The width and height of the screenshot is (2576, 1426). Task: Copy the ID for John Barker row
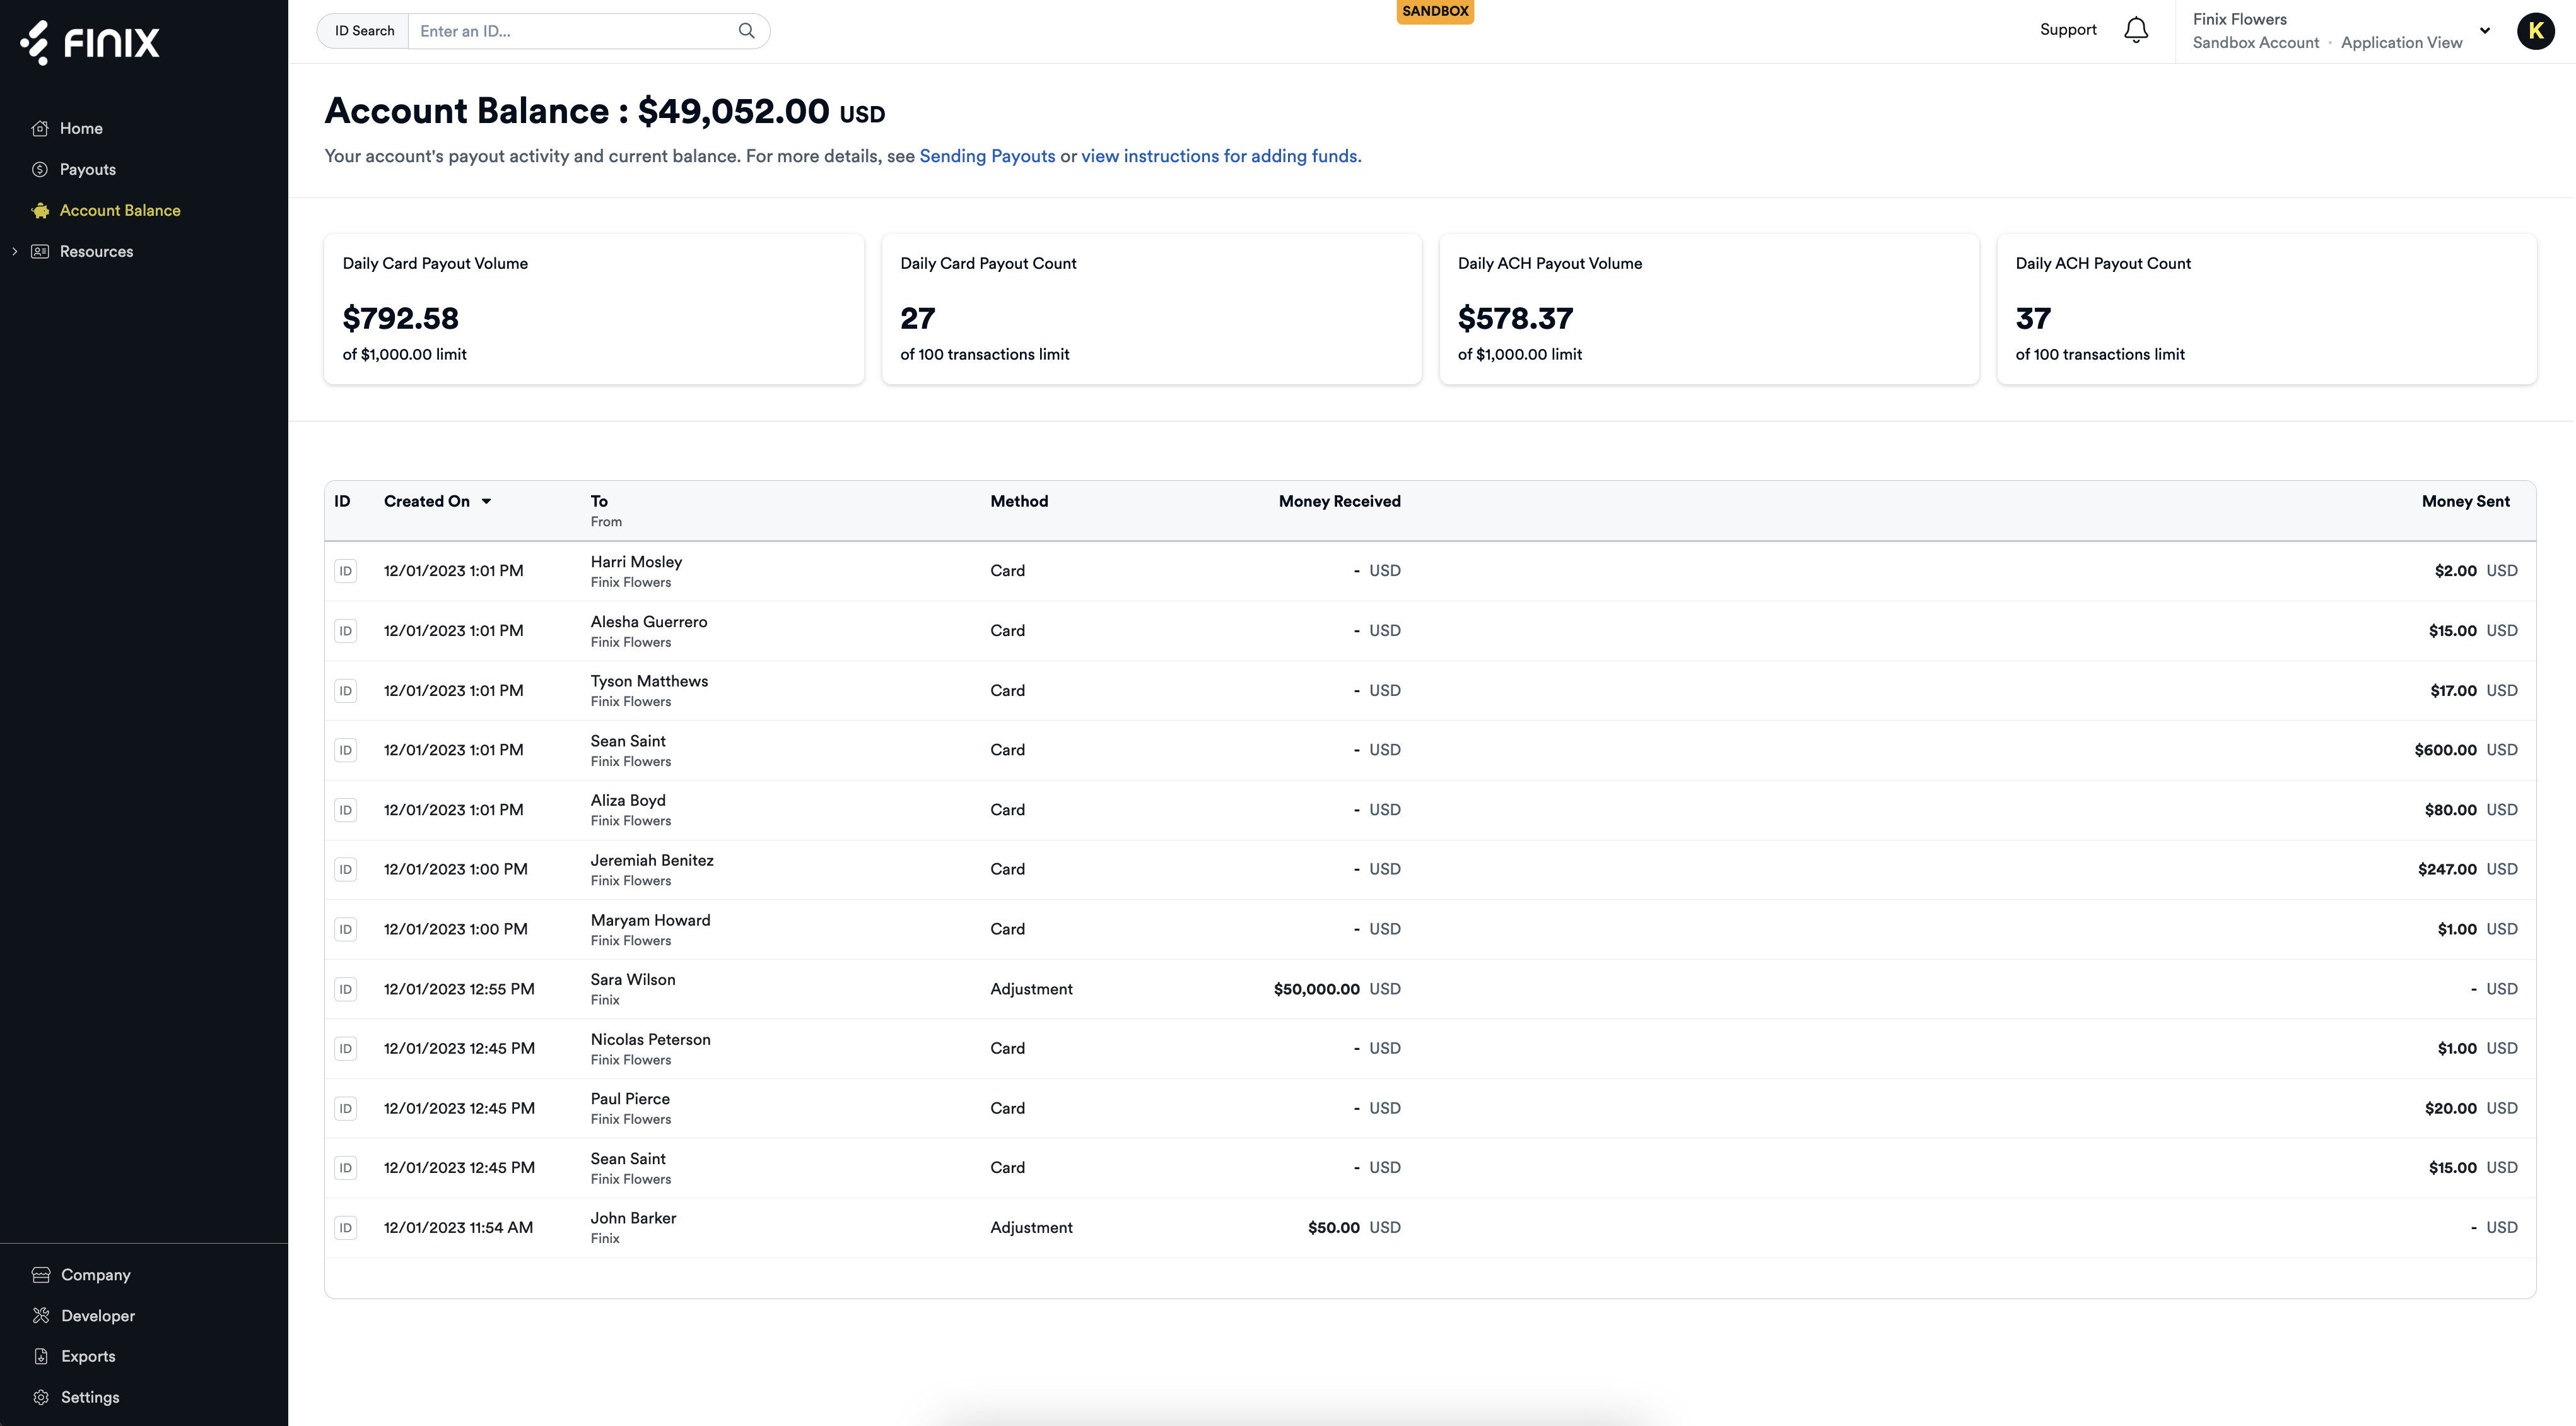pos(345,1227)
